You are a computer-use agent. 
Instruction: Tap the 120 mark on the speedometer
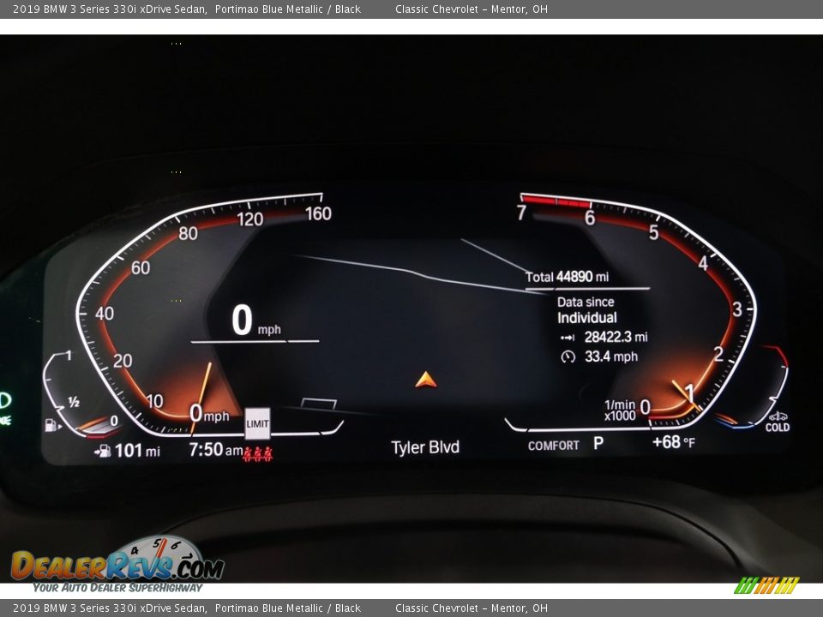pos(249,219)
